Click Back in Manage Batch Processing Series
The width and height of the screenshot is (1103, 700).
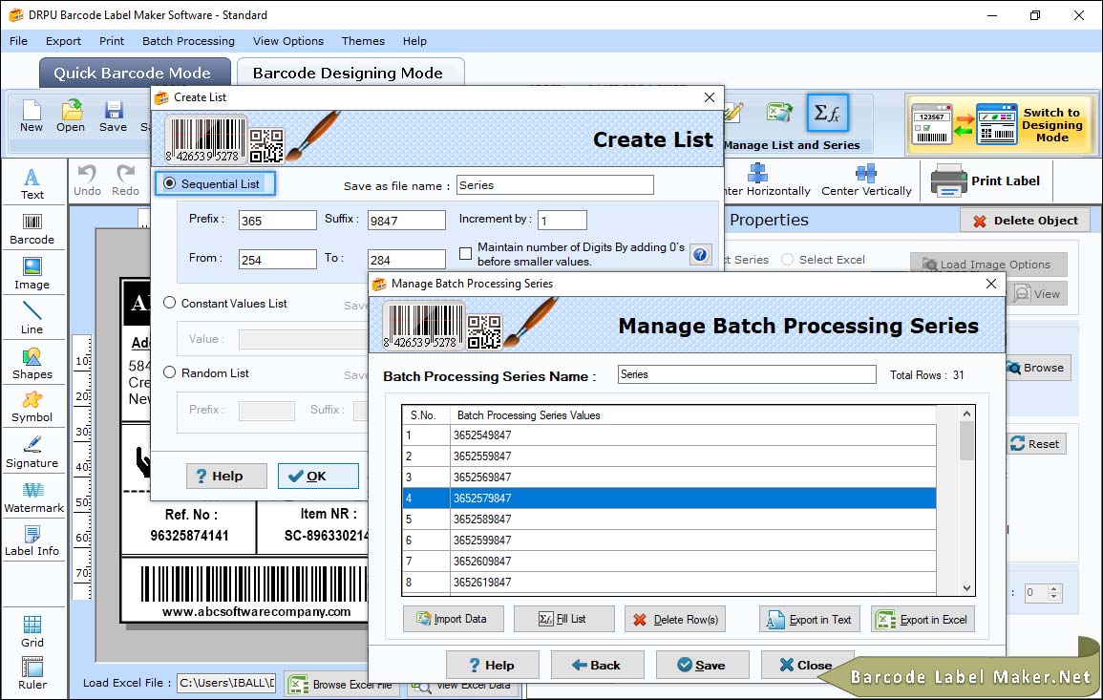pos(597,665)
